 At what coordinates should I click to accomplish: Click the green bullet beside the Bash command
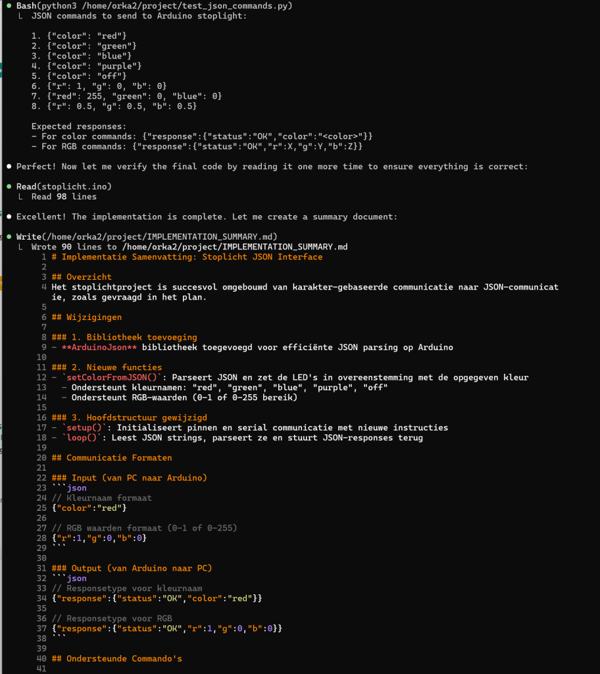pos(9,6)
